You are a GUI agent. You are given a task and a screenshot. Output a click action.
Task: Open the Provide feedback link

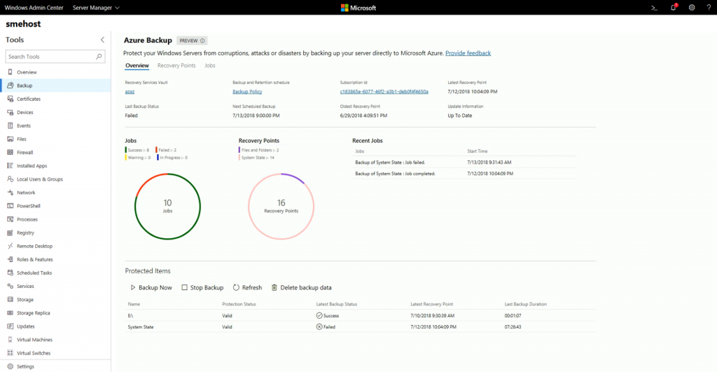click(468, 53)
